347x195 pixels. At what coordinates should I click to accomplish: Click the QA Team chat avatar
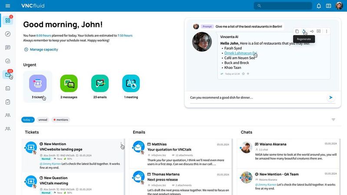(246, 177)
